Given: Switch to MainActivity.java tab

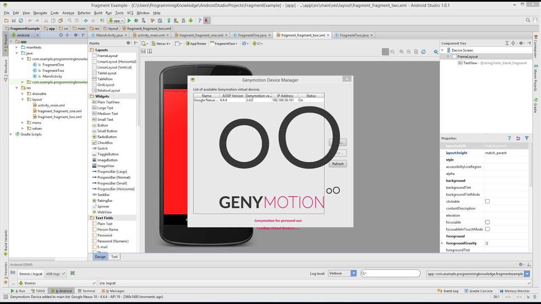Looking at the screenshot, I should [109, 35].
